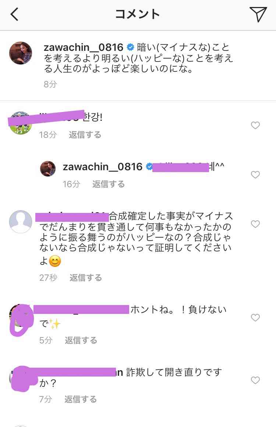Open default gray avatar profile
The height and width of the screenshot is (427, 276).
[x=21, y=222]
